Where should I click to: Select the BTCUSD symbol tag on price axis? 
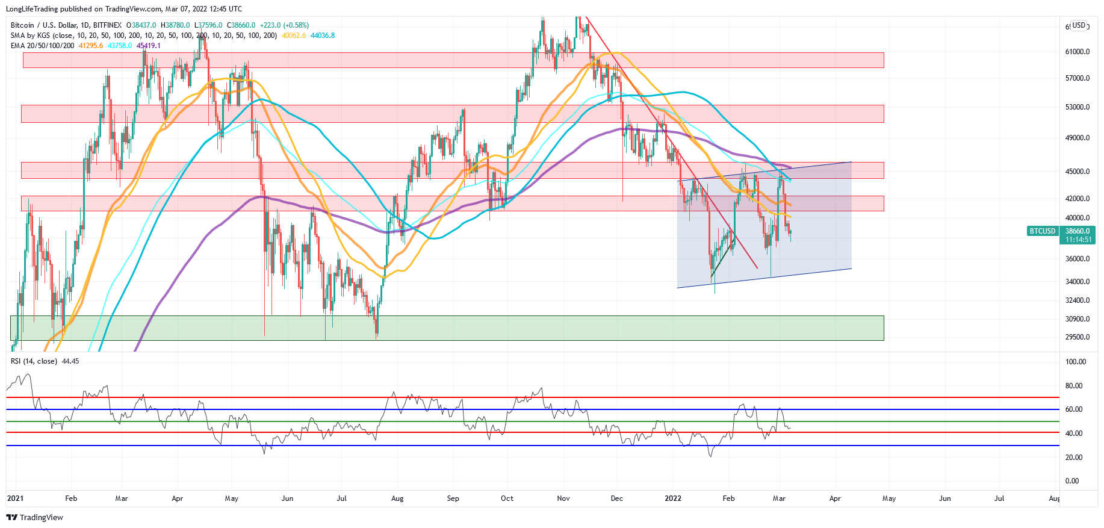tap(1043, 231)
